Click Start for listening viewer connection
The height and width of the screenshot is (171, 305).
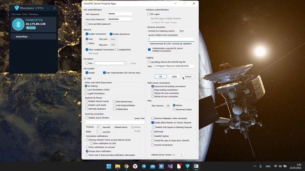(182, 31)
